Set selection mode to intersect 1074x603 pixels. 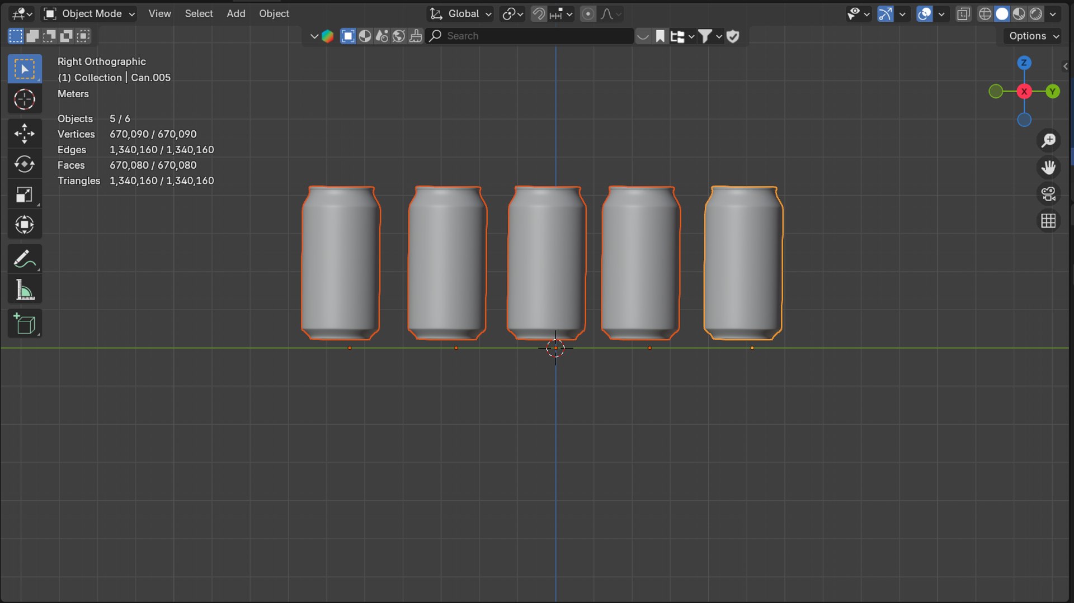pos(83,36)
